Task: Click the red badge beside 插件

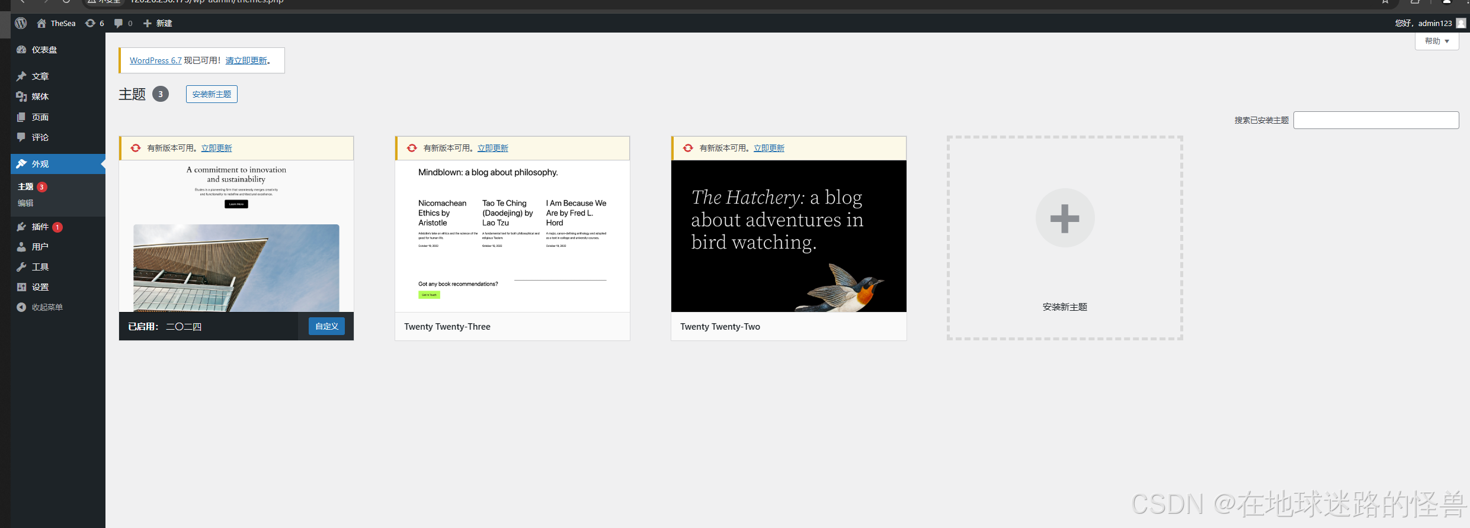Action: pyautogui.click(x=57, y=227)
